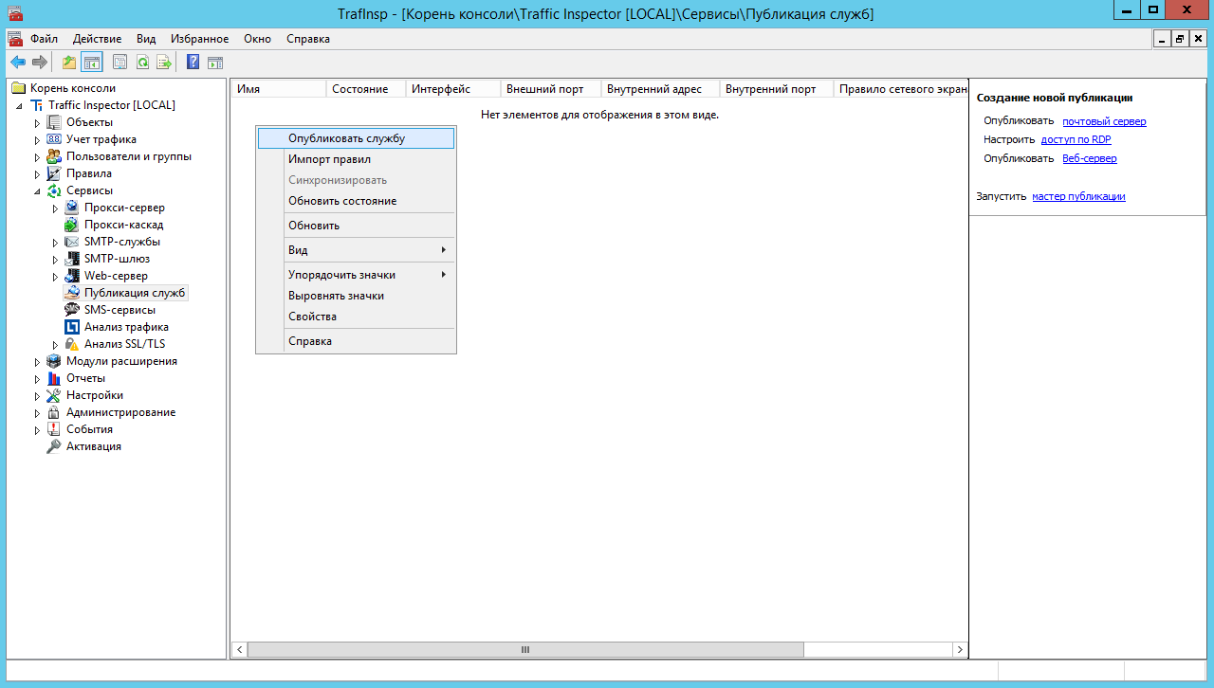Click the Настройки tools icon
This screenshot has height=688, width=1214.
pyautogui.click(x=54, y=395)
